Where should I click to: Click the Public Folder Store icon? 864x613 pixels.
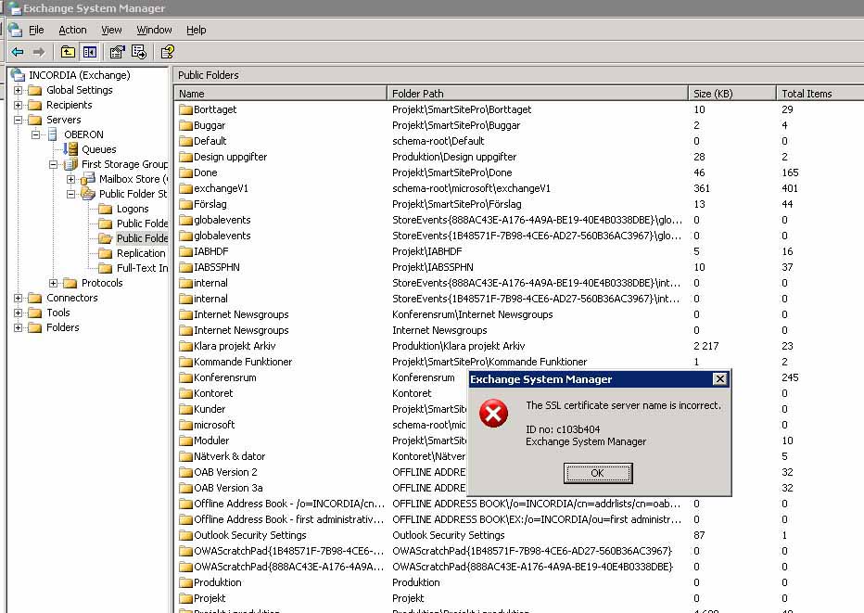[x=88, y=194]
